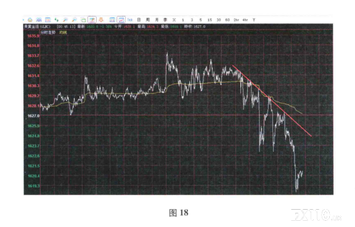Choose the 15 minute timeframe
This screenshot has height=227, width=355.
click(x=210, y=20)
